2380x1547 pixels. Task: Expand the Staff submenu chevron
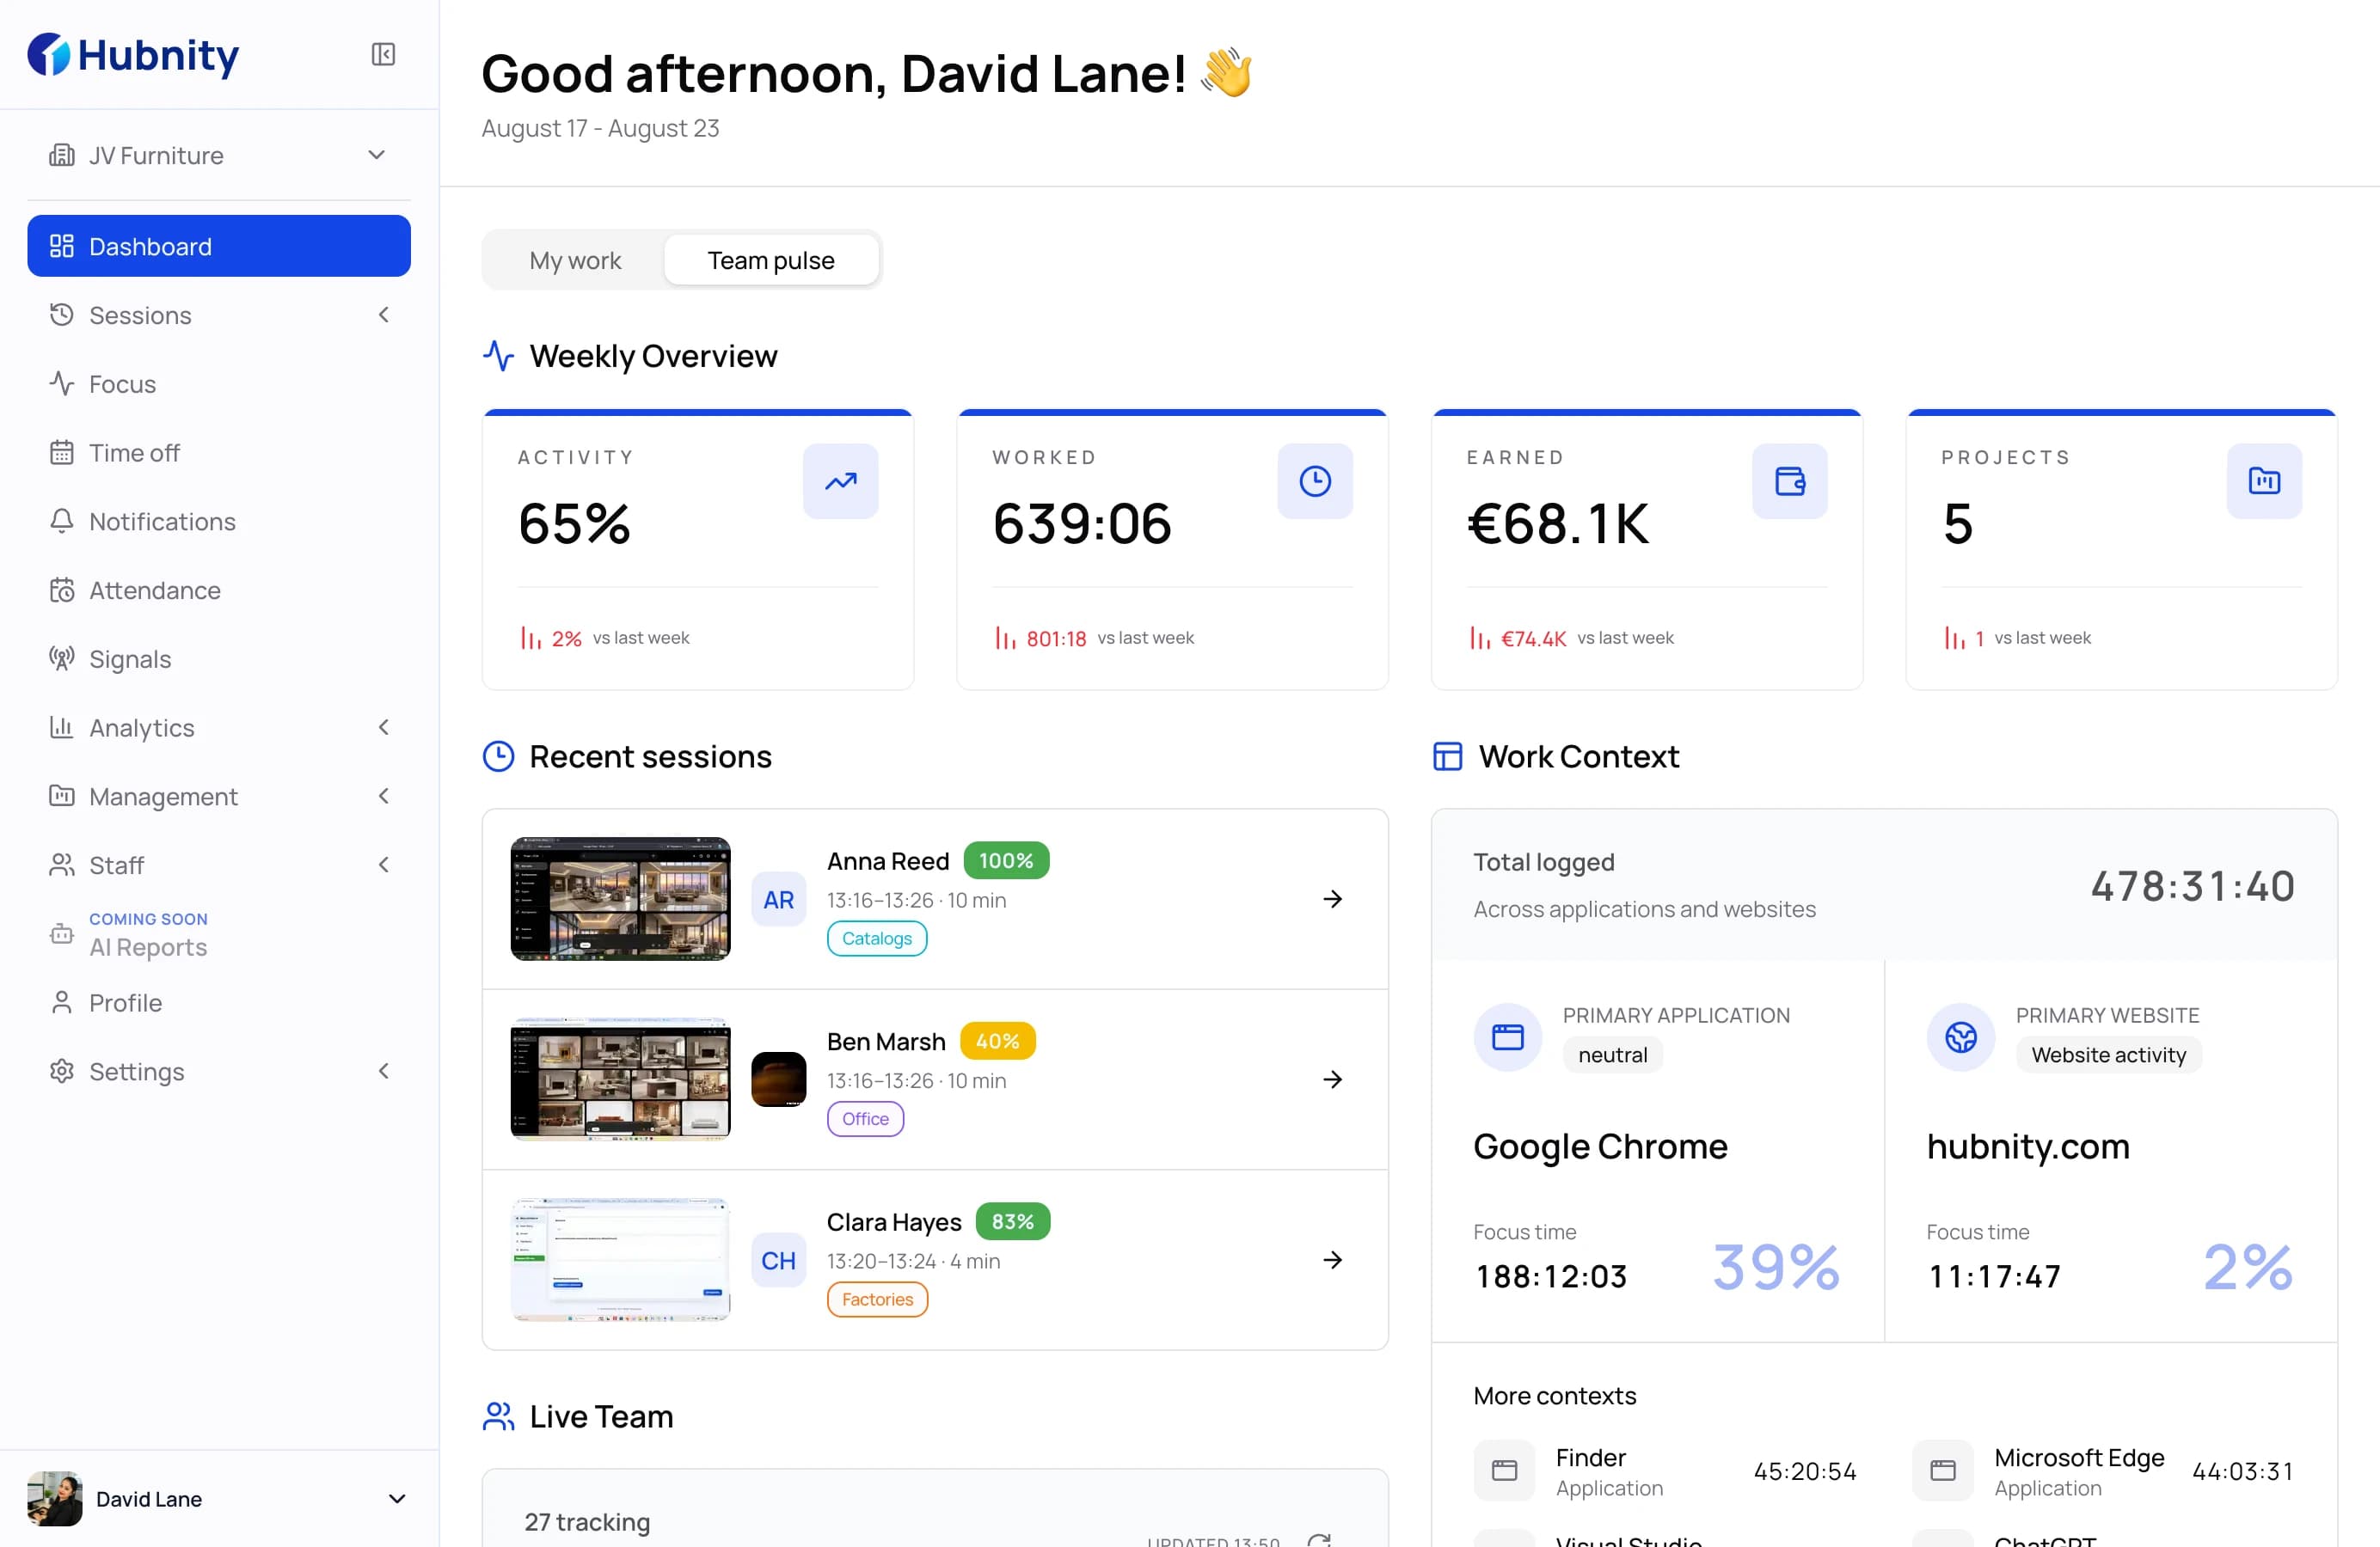[384, 865]
